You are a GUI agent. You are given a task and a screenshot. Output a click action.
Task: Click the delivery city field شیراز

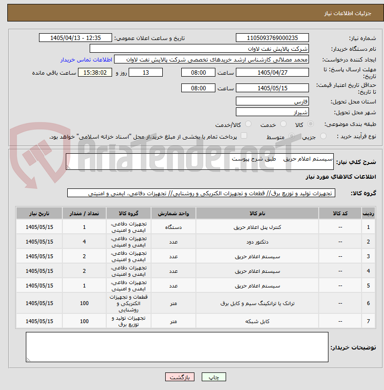pos(272,112)
